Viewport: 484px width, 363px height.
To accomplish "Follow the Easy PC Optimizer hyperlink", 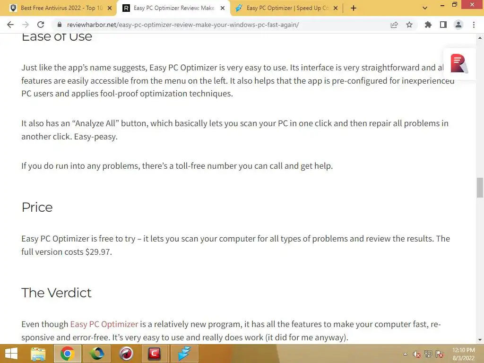I will point(104,324).
